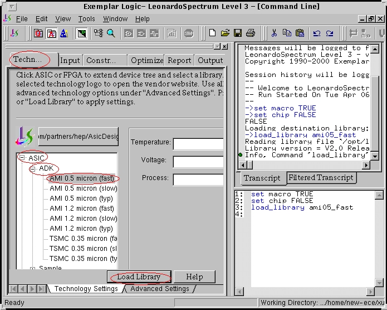This screenshot has height=310, width=387.
Task: Select the Techn... tab
Action: (x=34, y=60)
